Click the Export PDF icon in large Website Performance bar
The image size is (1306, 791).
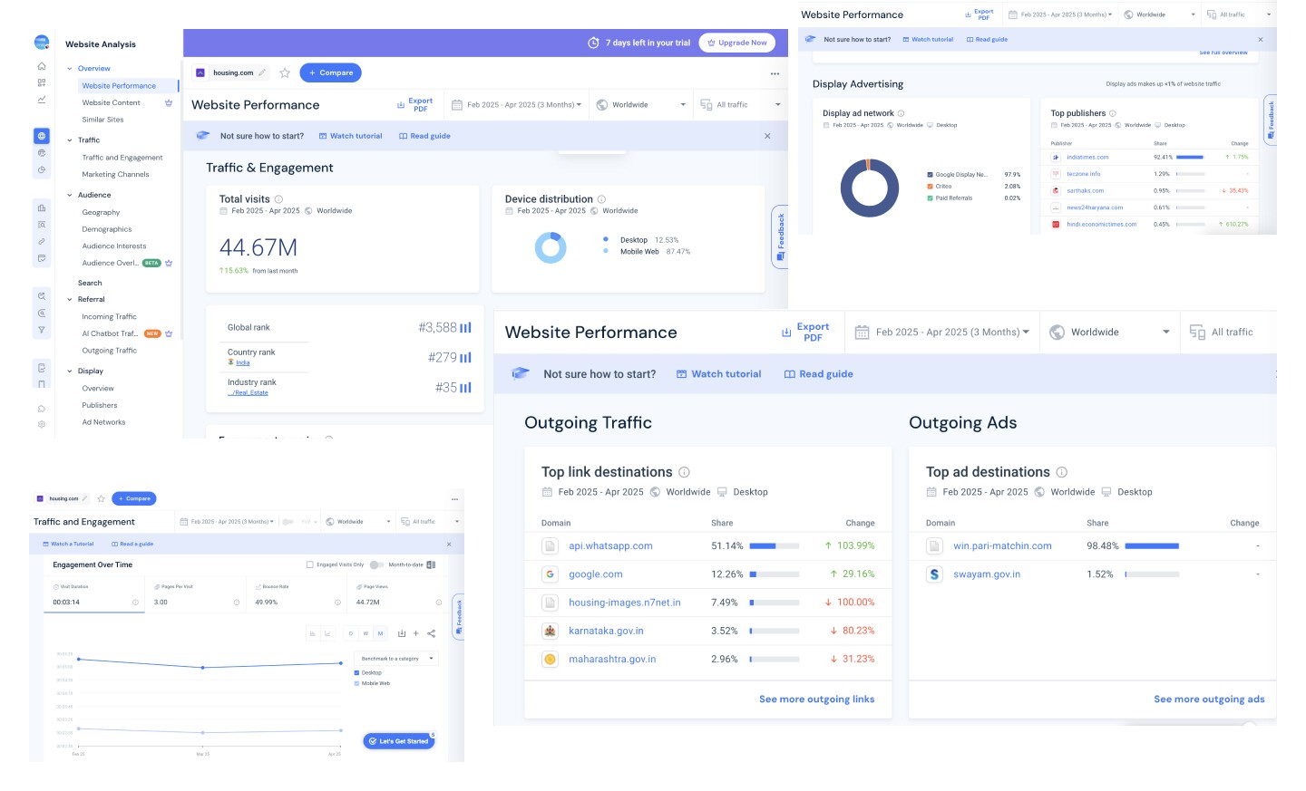coord(786,333)
